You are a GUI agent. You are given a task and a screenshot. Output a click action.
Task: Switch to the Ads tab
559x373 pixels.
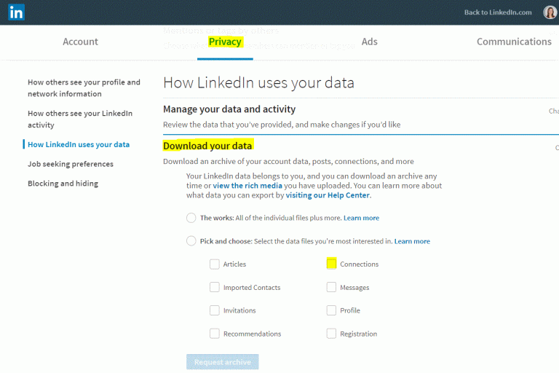(x=369, y=42)
